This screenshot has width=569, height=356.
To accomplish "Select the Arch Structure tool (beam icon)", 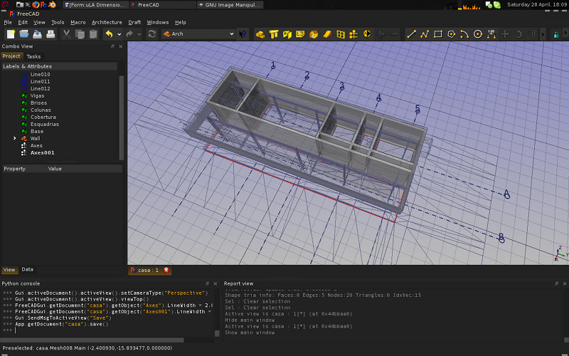I will point(274,34).
